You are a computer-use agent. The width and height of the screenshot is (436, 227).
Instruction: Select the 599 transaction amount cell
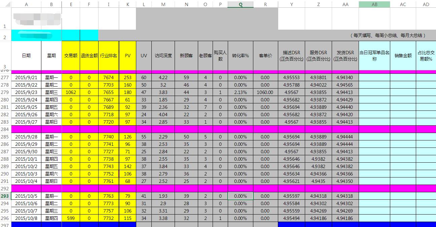tap(71, 218)
